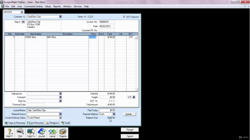Click the Print icon

[20, 133]
